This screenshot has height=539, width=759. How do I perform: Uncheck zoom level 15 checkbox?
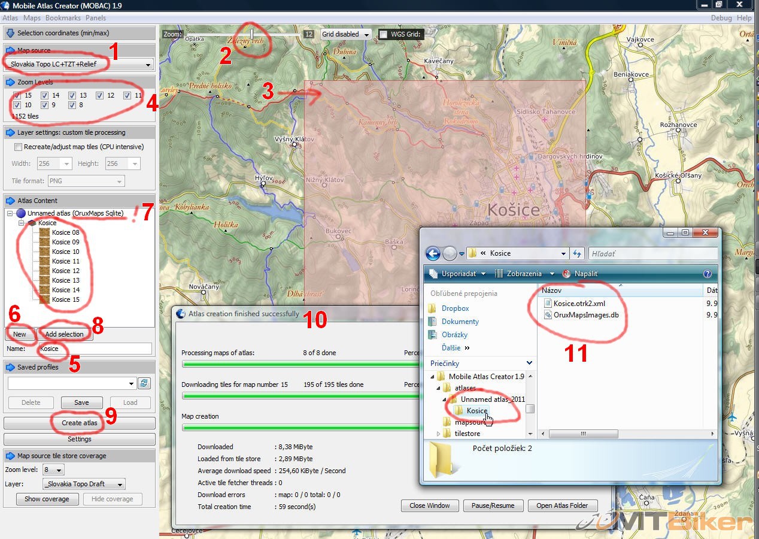point(17,96)
